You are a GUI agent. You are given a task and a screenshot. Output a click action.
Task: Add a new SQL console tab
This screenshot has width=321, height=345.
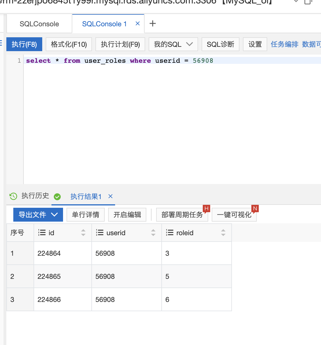pyautogui.click(x=153, y=24)
